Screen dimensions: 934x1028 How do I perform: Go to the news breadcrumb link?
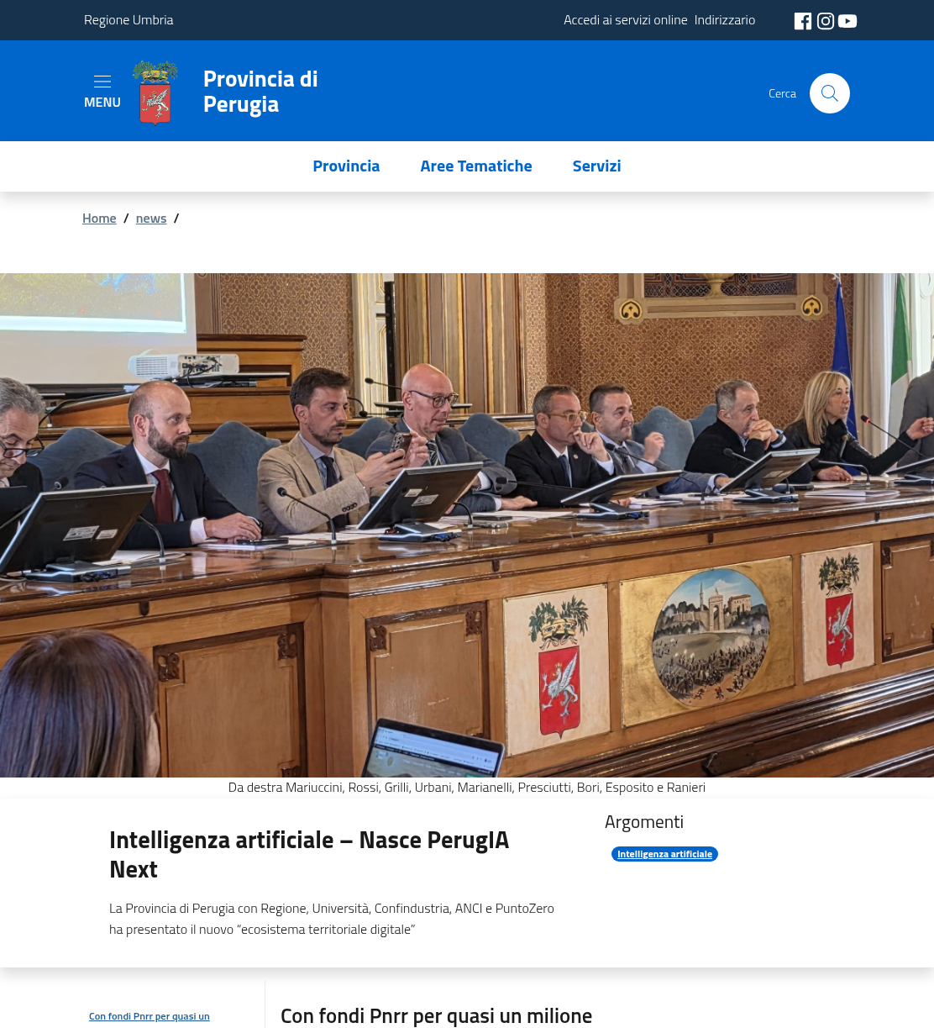click(x=151, y=219)
